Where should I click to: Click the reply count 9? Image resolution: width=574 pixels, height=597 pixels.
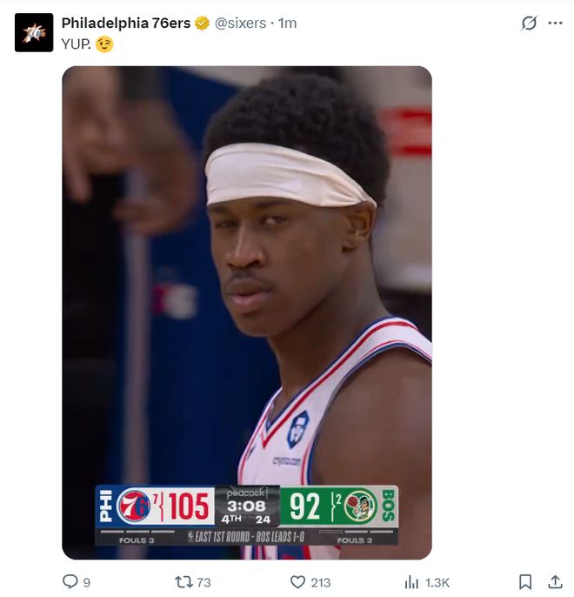[86, 582]
